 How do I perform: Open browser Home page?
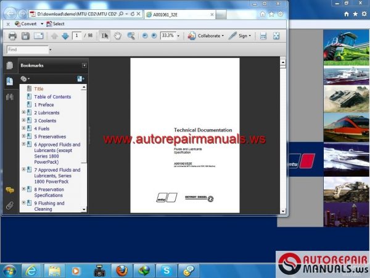[263, 14]
